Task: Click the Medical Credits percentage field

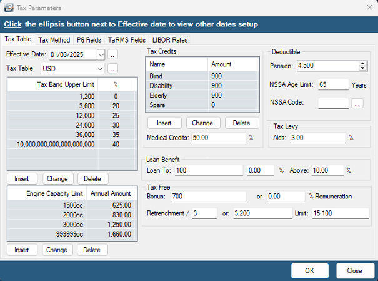Action: [x=219, y=138]
